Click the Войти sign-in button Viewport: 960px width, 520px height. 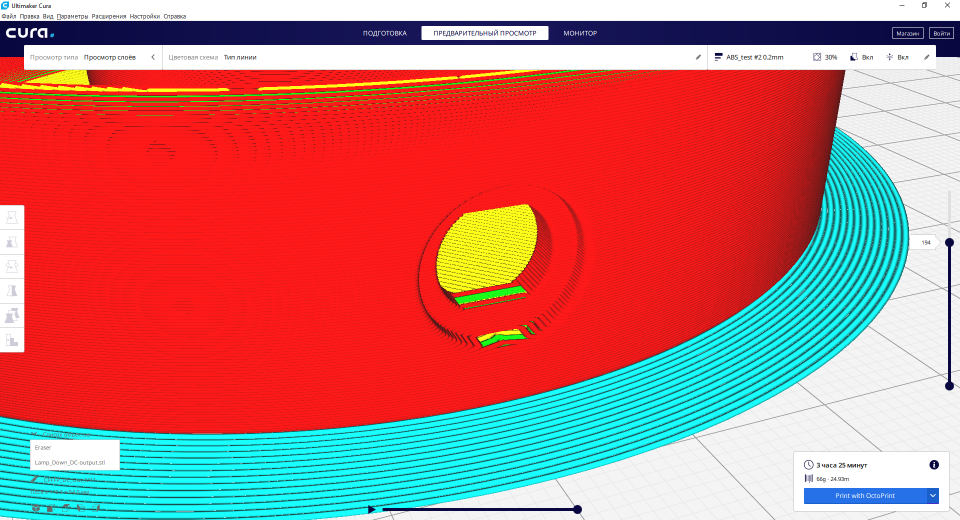(941, 33)
